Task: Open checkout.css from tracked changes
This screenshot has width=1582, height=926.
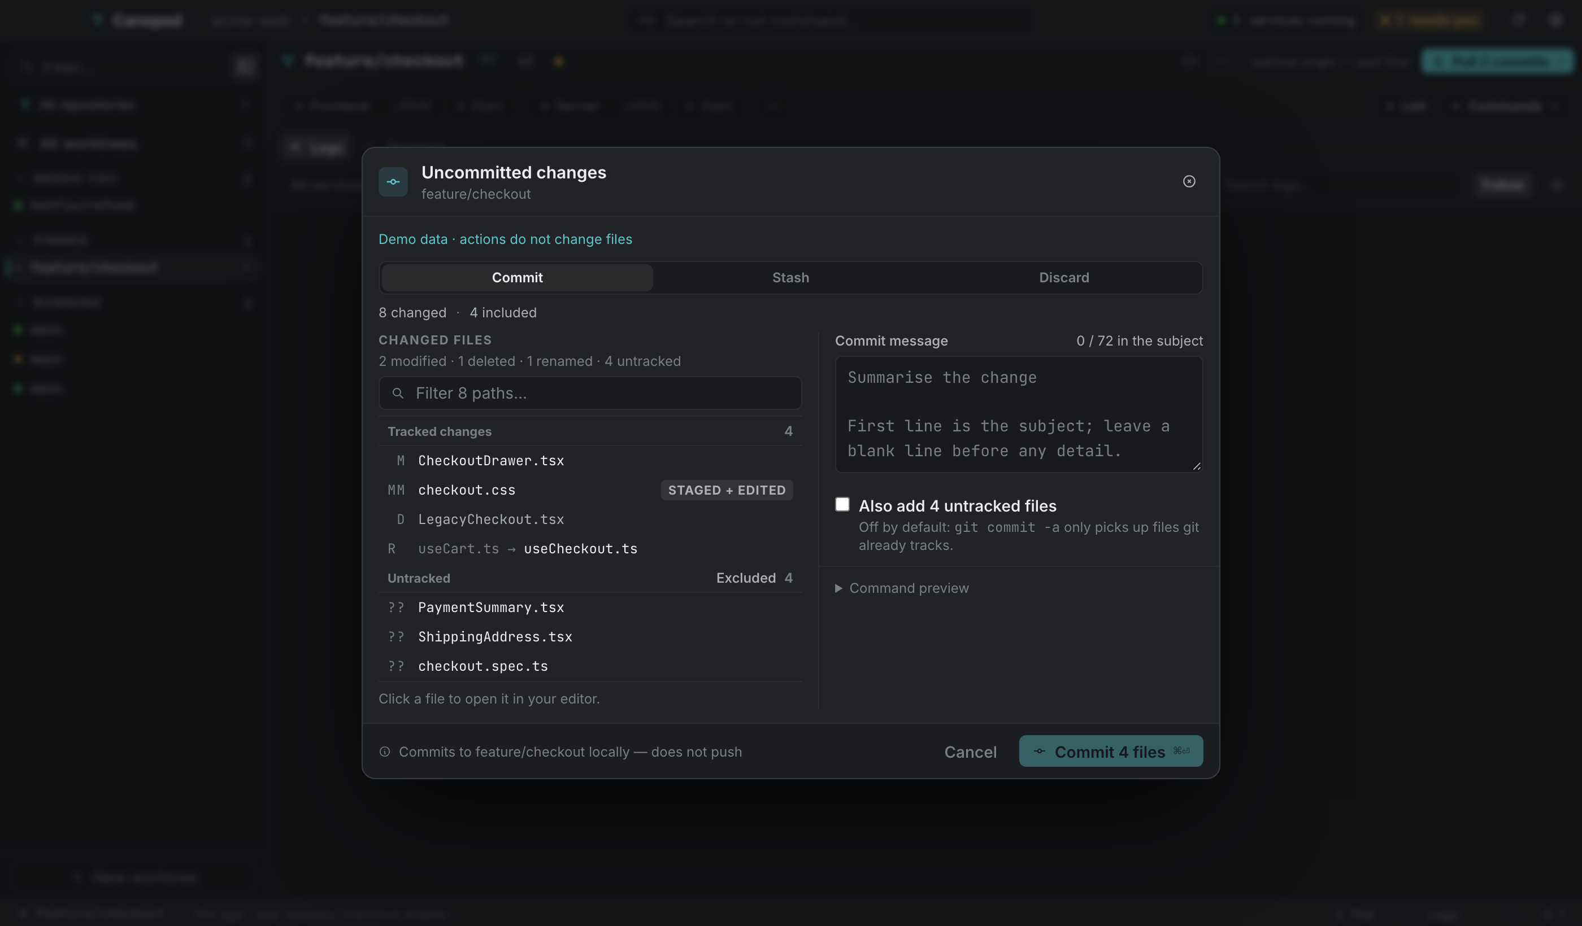Action: click(x=590, y=490)
